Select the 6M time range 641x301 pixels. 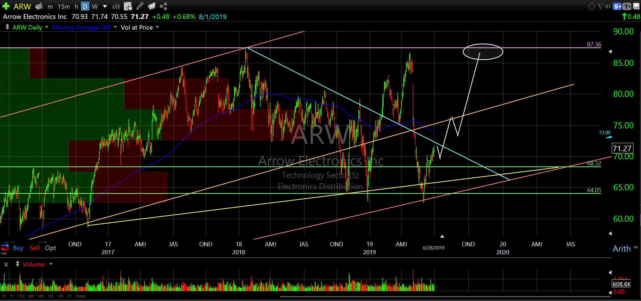pos(31,296)
